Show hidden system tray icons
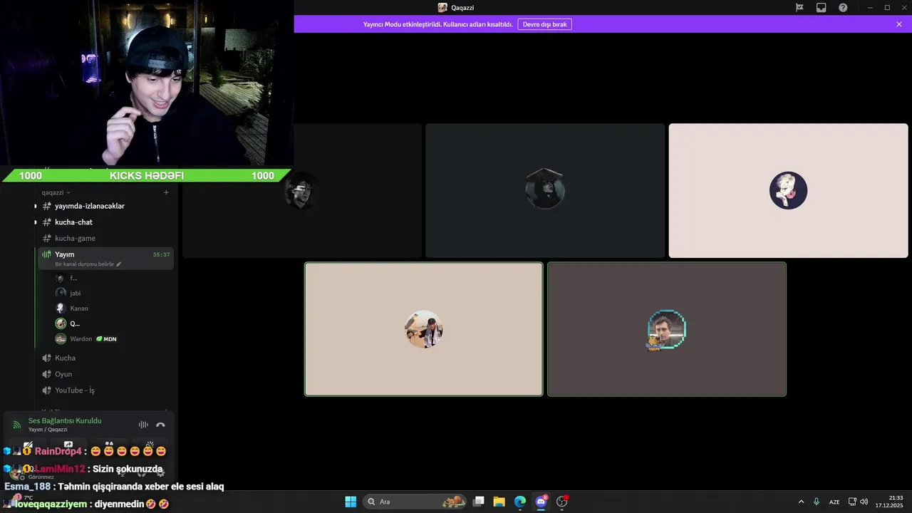The image size is (912, 513). click(801, 502)
